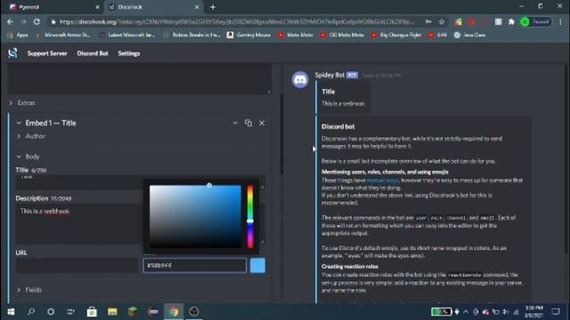The image size is (570, 320).
Task: Bookmark this page with the star icon
Action: coord(442,21)
